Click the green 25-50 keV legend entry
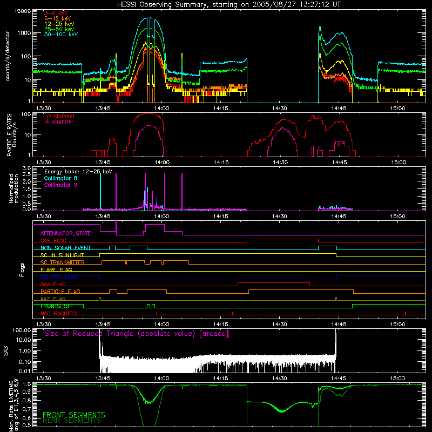The height and width of the screenshot is (432, 432). point(59,29)
